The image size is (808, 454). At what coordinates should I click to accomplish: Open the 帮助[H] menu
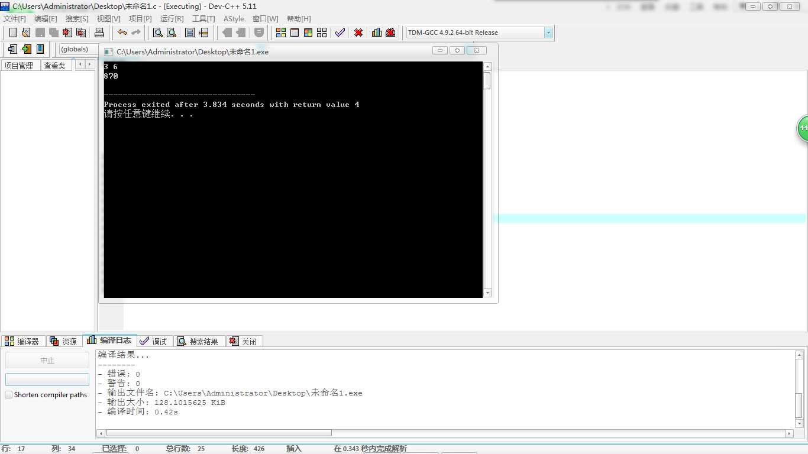pos(299,19)
